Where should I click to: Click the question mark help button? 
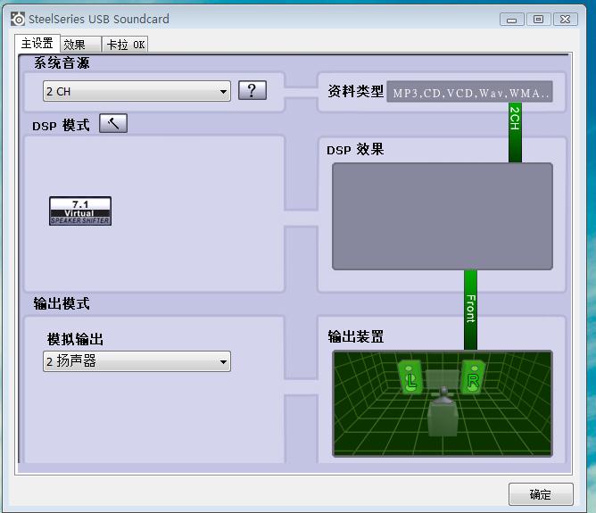[x=252, y=90]
